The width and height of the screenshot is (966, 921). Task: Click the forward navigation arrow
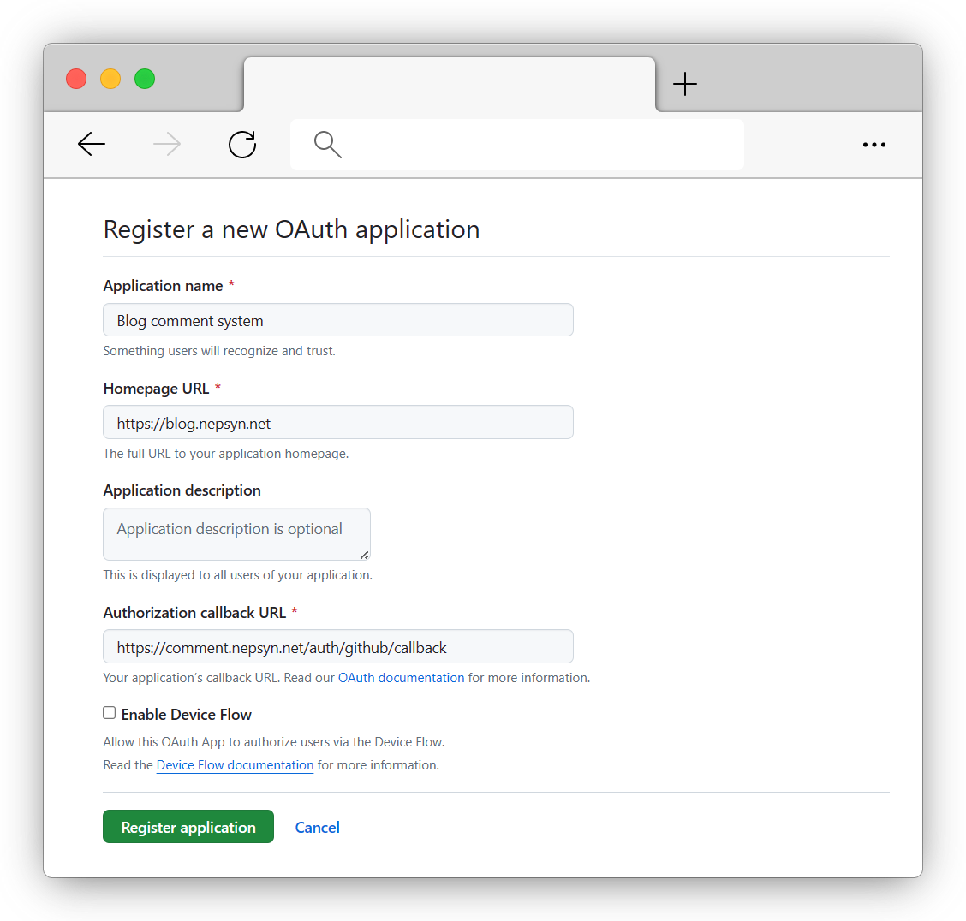point(167,145)
